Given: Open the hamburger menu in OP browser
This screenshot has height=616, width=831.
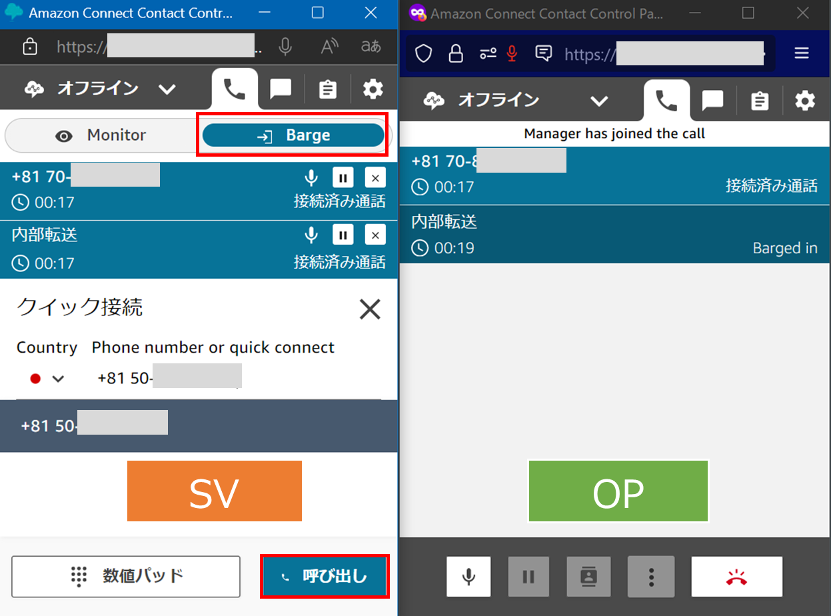Looking at the screenshot, I should [x=802, y=53].
